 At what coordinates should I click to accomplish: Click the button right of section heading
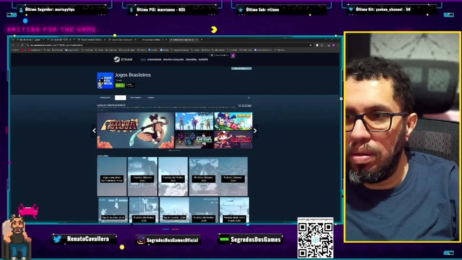[244, 106]
